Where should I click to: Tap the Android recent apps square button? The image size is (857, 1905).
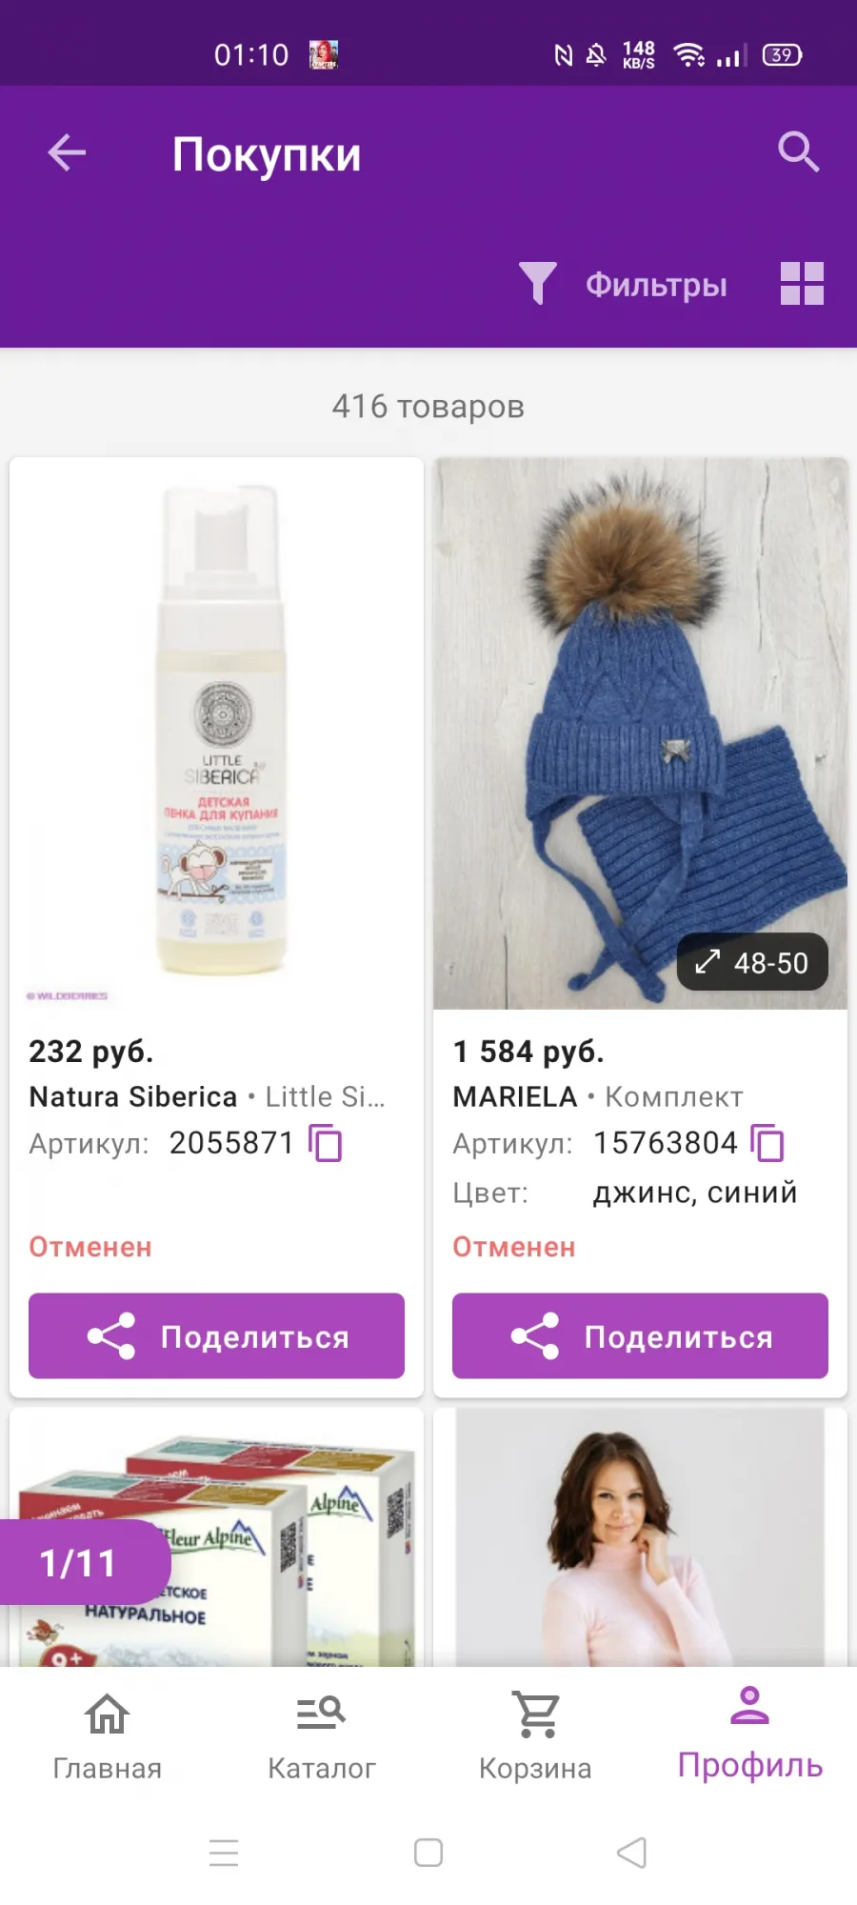point(428,1853)
